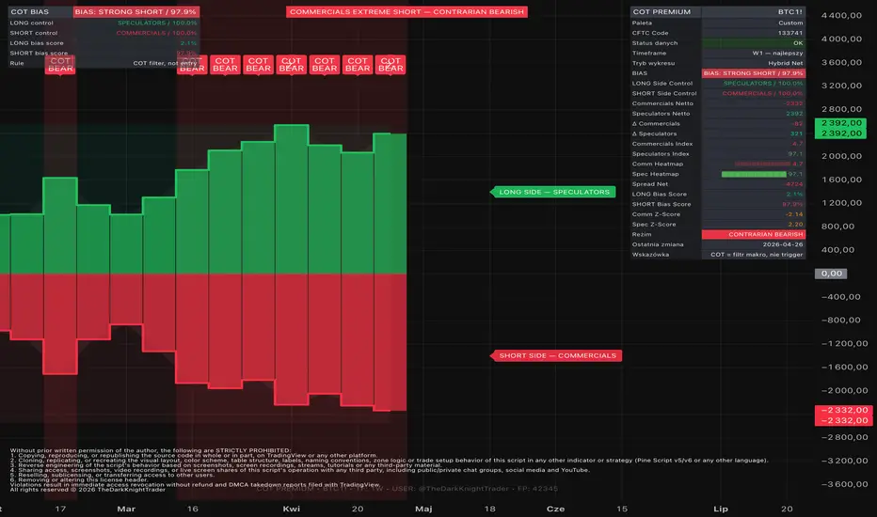Click the Paleta row label

click(x=642, y=23)
